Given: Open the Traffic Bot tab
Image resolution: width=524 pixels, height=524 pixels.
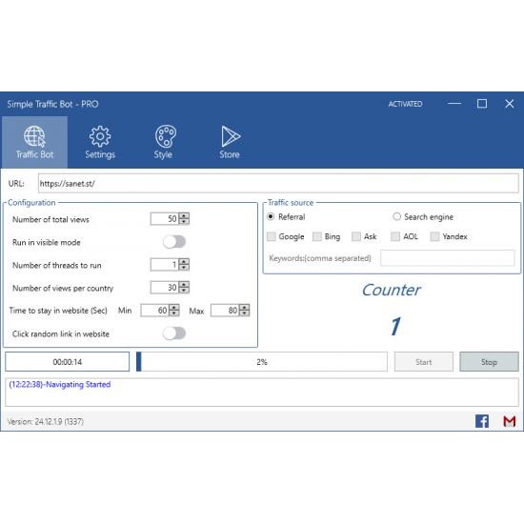Looking at the screenshot, I should pos(34,142).
